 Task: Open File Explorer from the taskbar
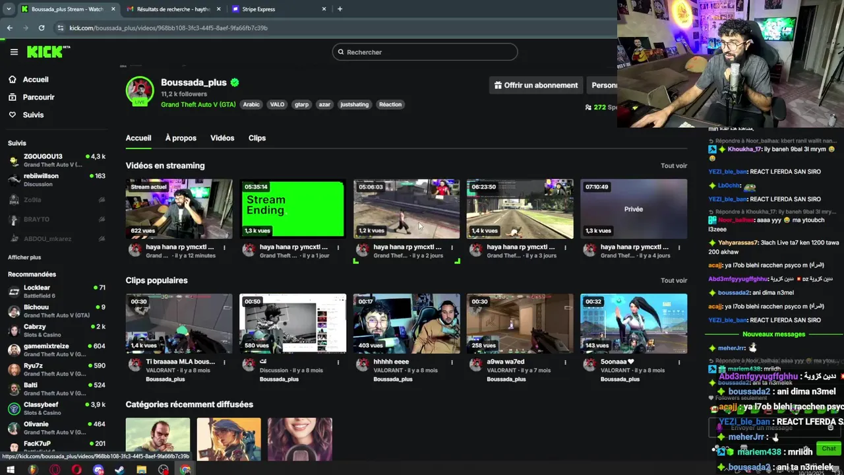141,470
